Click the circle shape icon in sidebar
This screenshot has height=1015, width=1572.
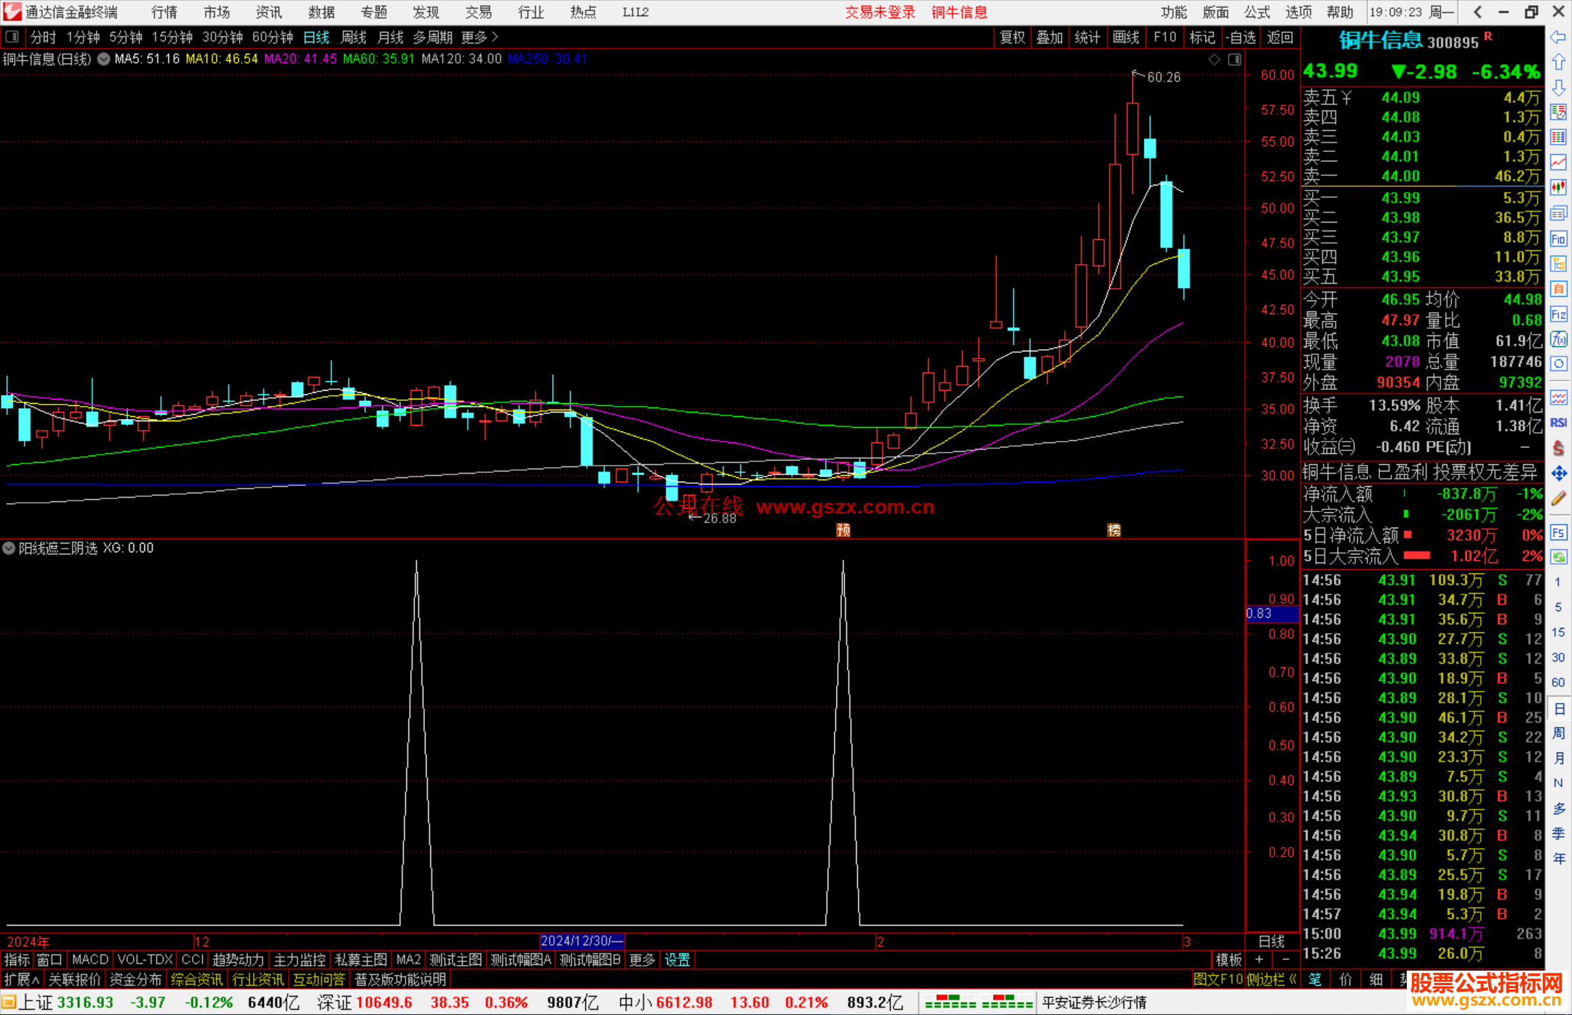(1558, 364)
